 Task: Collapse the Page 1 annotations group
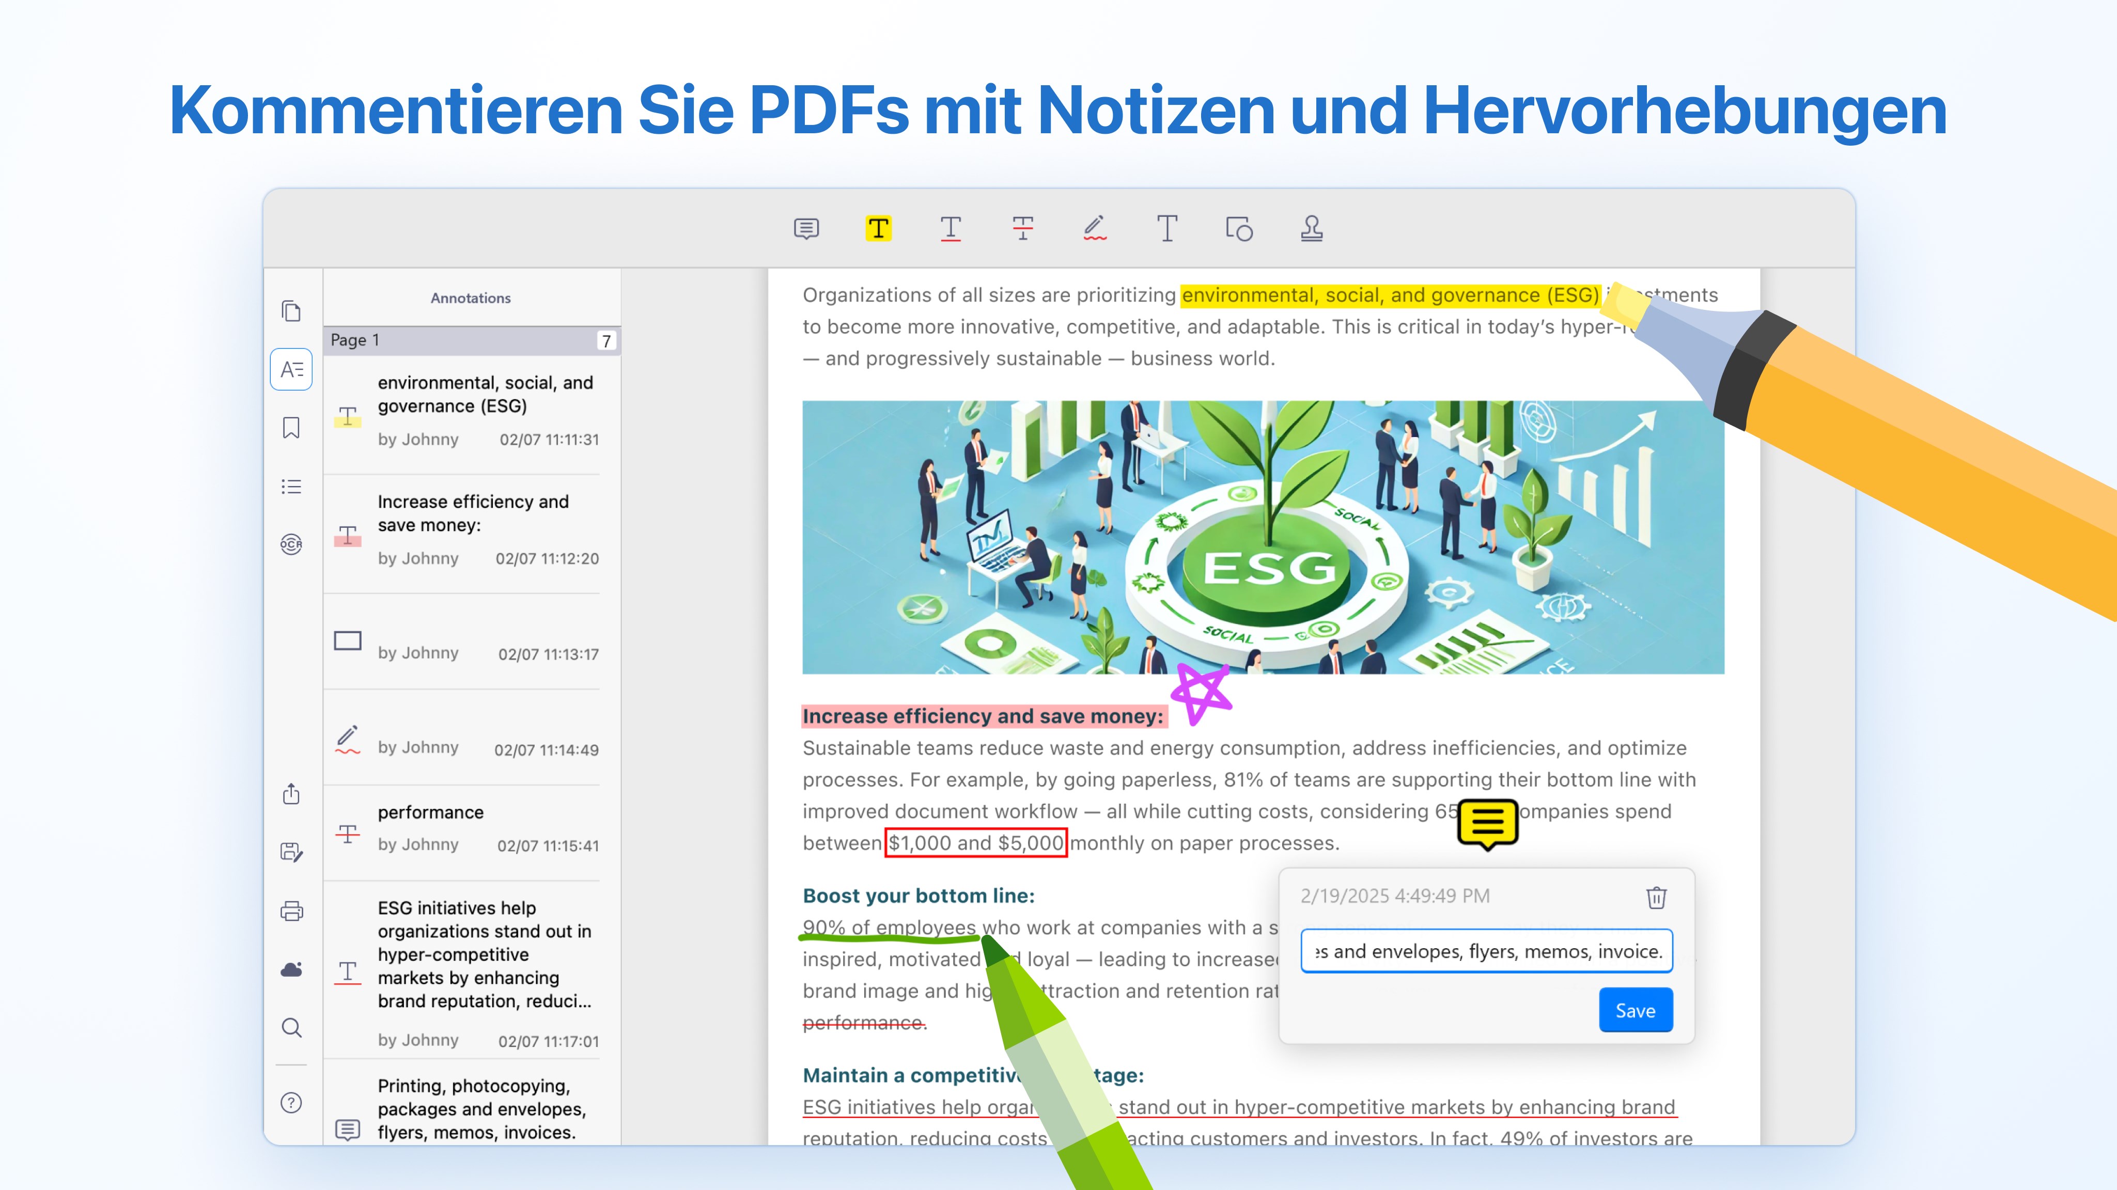click(472, 340)
